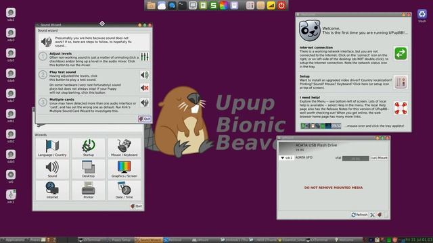Click the lifebuoy help icon in Welcome
Viewport: 433px width, 243px height.
(401, 108)
